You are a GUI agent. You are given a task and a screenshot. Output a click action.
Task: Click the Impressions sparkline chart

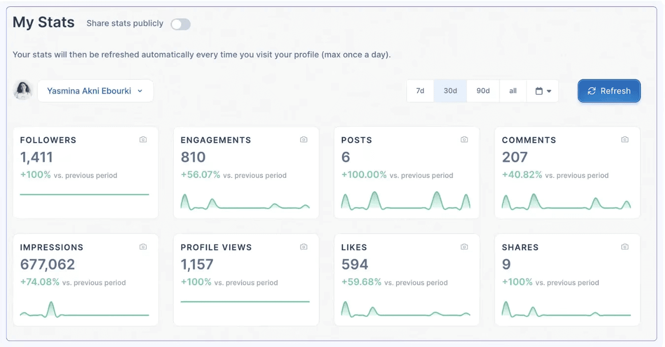(85, 309)
